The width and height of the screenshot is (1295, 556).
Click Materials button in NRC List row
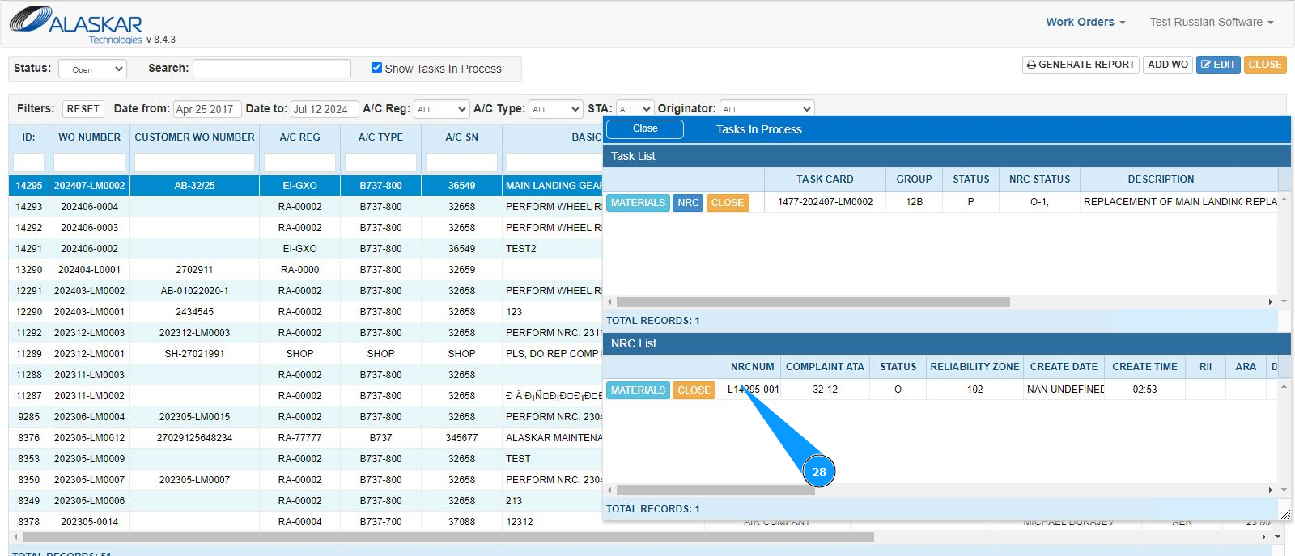pos(638,390)
